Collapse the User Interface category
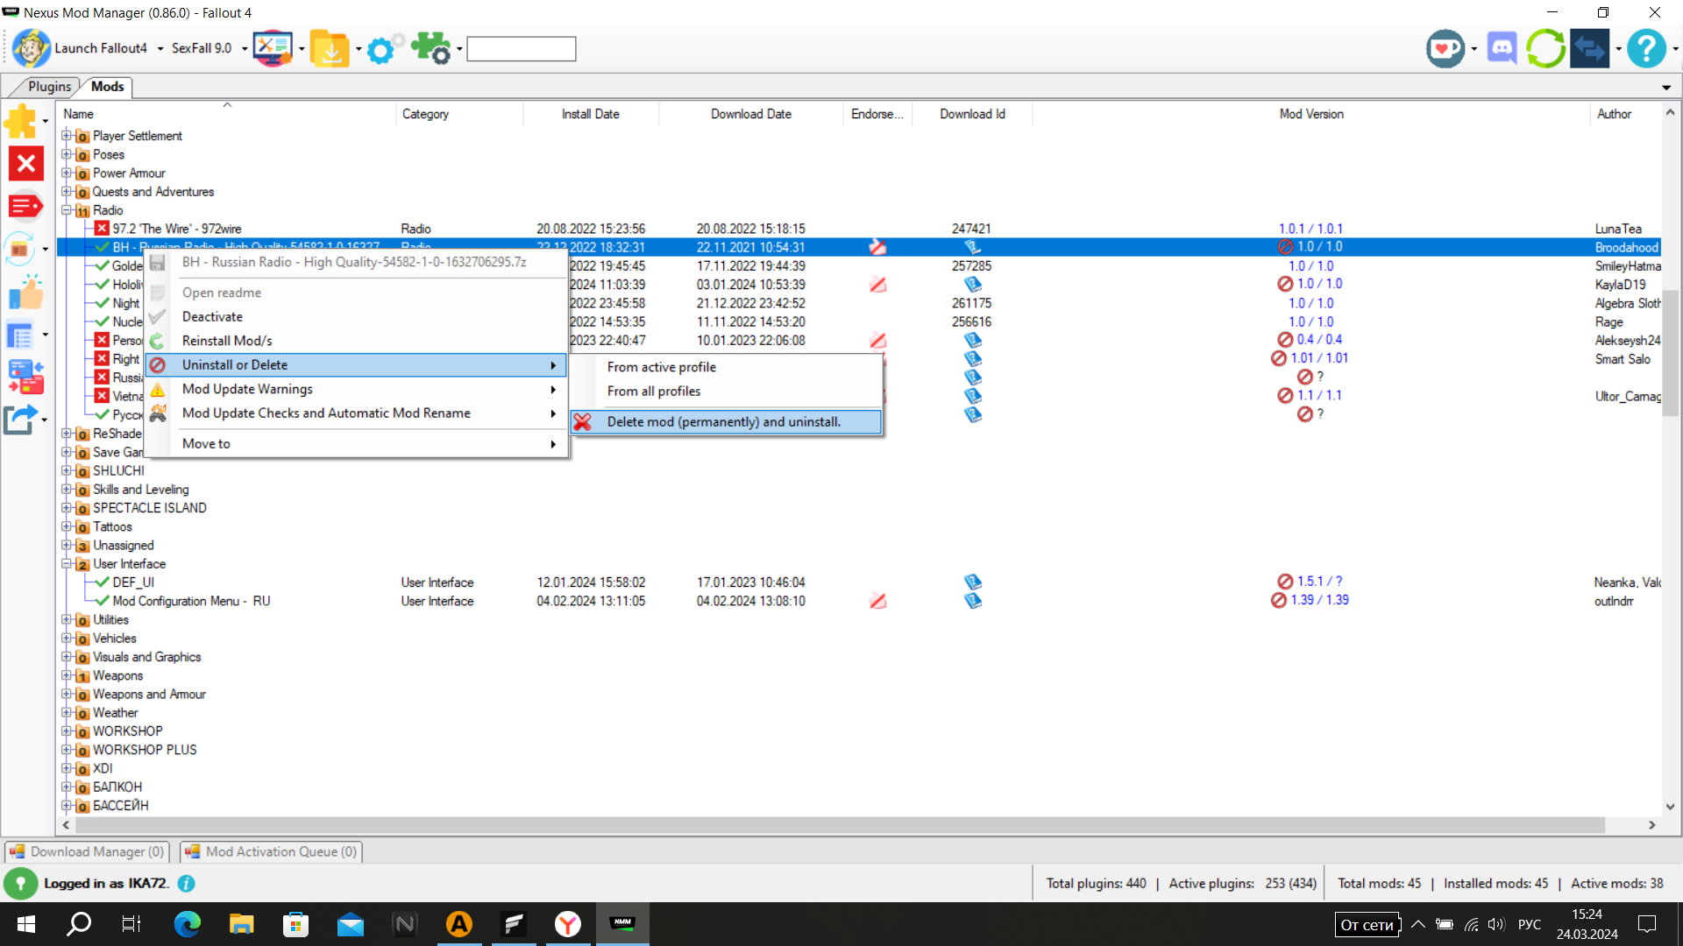 pyautogui.click(x=67, y=564)
